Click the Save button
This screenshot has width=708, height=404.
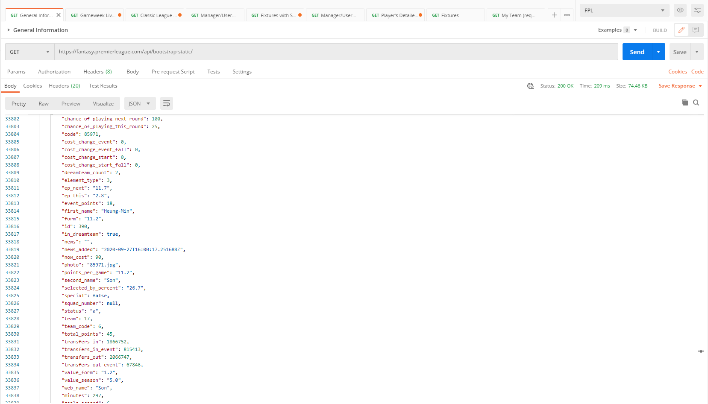coord(680,52)
